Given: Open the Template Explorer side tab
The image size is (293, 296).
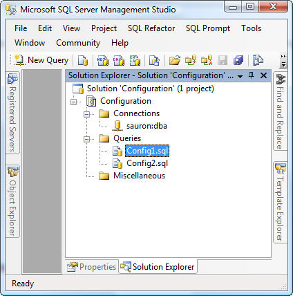Looking at the screenshot, I should tap(280, 202).
